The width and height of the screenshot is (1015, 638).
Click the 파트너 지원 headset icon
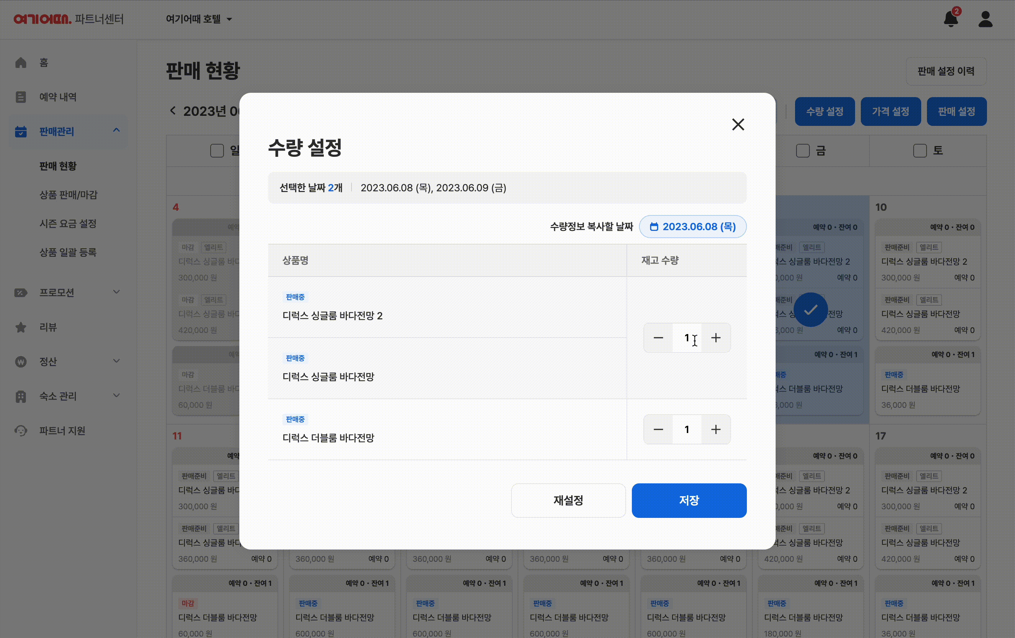[20, 430]
